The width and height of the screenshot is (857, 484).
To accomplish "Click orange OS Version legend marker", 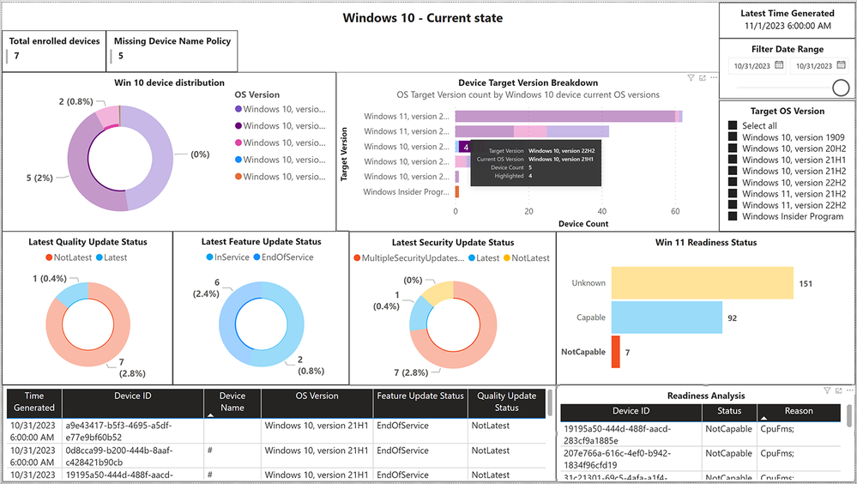I will pyautogui.click(x=238, y=177).
